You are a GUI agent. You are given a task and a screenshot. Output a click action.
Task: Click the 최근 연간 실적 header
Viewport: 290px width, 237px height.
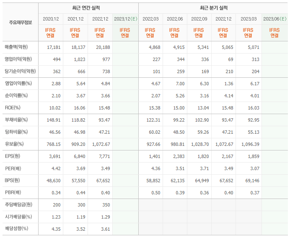[x=86, y=8]
